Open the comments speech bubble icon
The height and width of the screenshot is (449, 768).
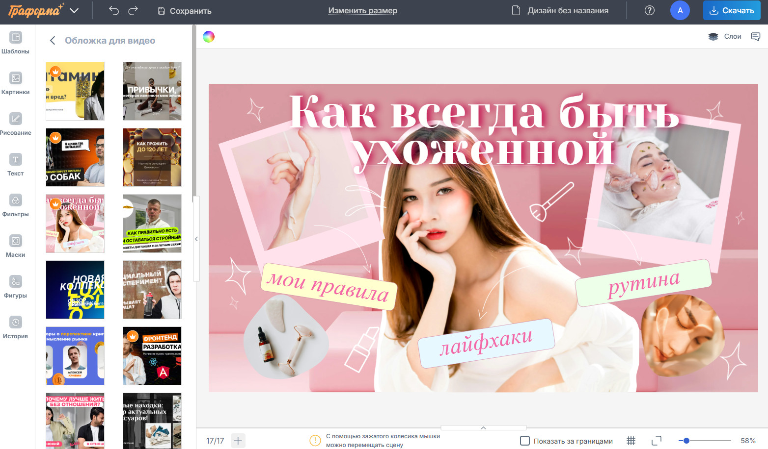tap(755, 36)
